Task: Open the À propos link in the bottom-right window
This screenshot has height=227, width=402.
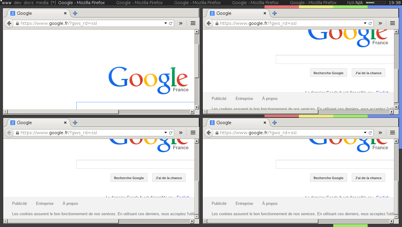Action: pos(270,204)
